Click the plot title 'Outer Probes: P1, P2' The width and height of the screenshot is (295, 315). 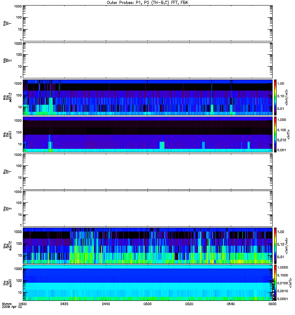pyautogui.click(x=128, y=3)
